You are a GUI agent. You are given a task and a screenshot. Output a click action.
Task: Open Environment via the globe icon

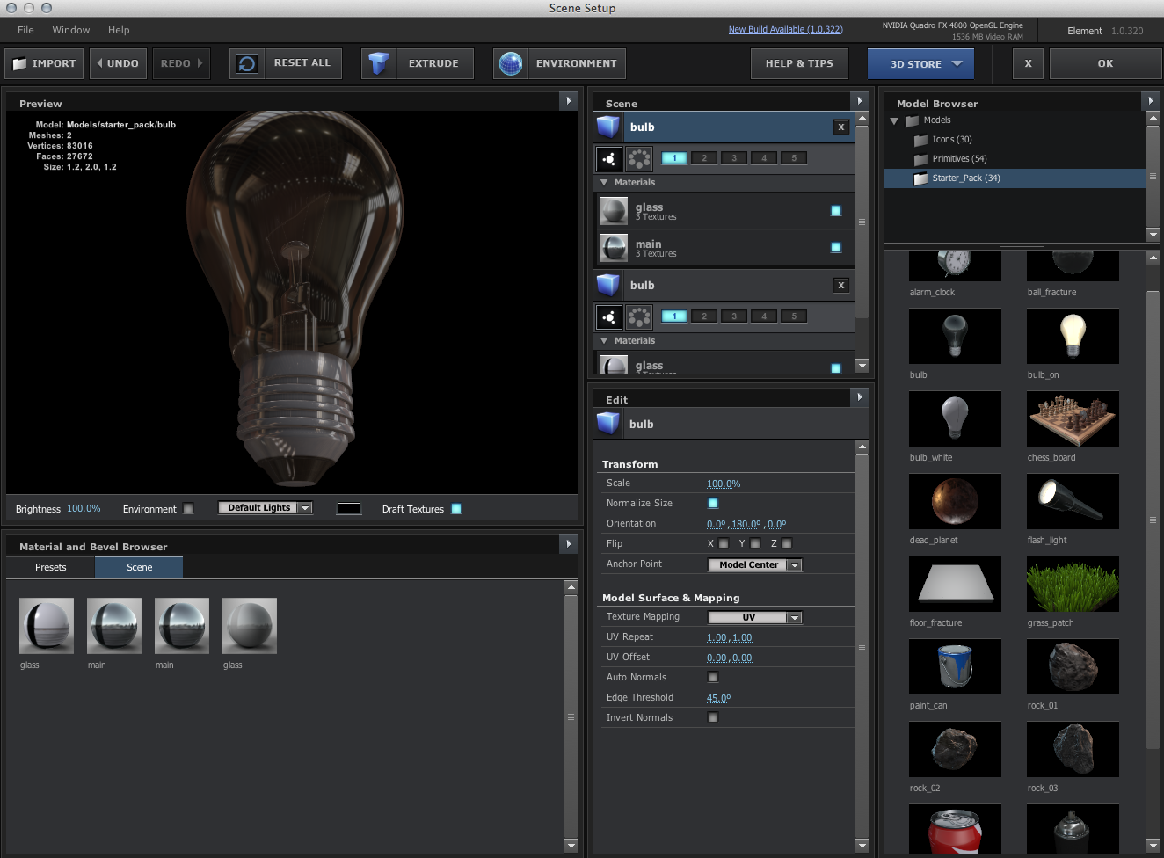click(511, 63)
